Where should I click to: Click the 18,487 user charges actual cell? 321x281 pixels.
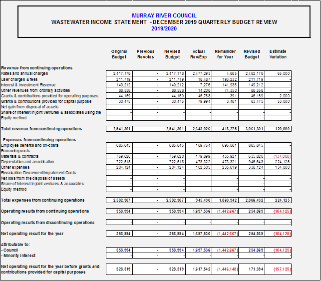pos(199,79)
